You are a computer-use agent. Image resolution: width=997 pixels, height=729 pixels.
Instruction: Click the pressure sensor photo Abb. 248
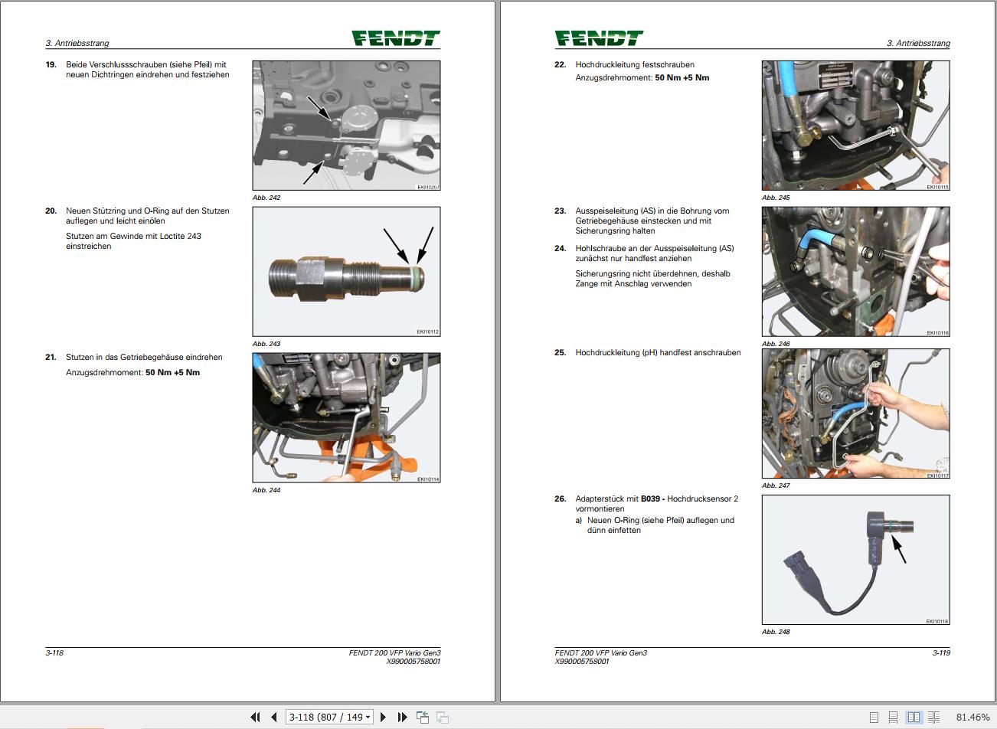click(x=855, y=559)
